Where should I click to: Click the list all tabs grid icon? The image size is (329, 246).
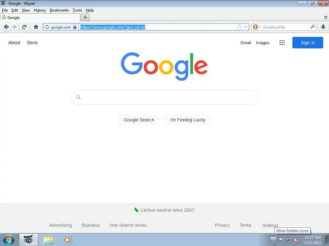[326, 17]
